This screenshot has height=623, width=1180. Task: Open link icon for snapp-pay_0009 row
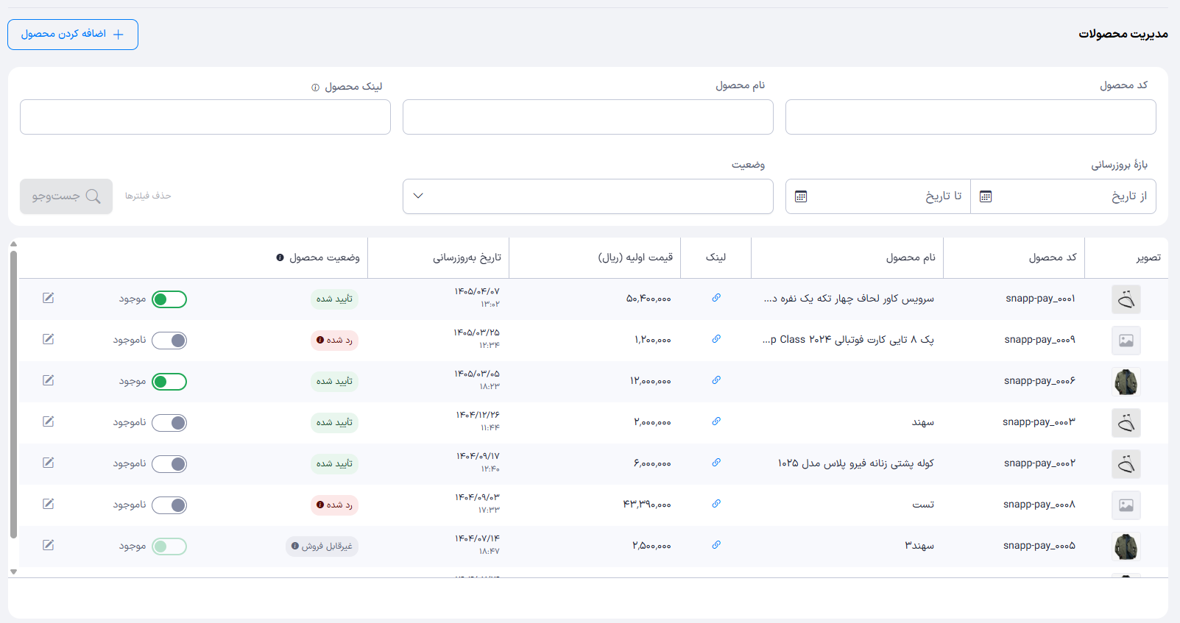click(x=716, y=339)
